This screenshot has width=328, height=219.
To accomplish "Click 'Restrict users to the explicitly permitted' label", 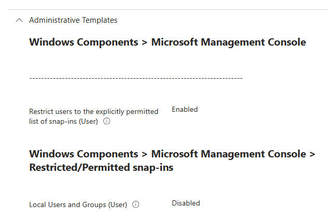I will (94, 112).
